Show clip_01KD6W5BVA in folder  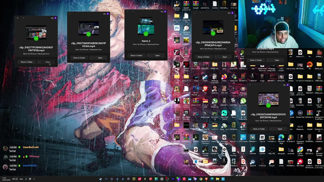(x=204, y=57)
